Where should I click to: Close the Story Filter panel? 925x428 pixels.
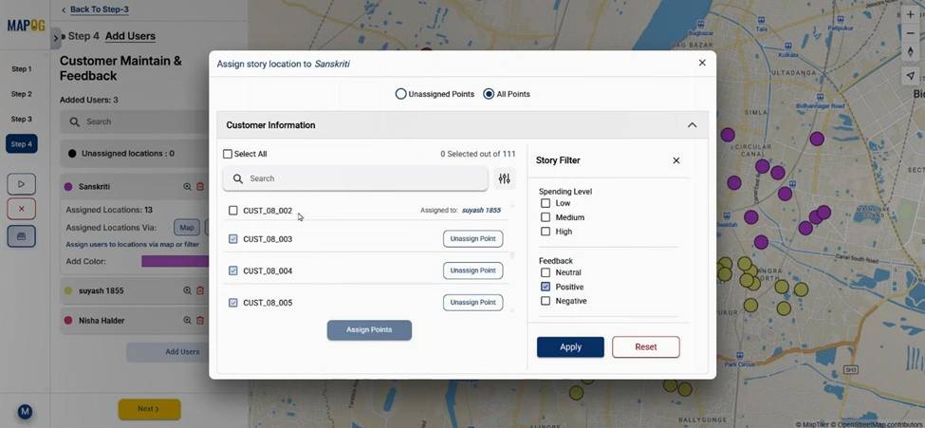click(x=676, y=160)
